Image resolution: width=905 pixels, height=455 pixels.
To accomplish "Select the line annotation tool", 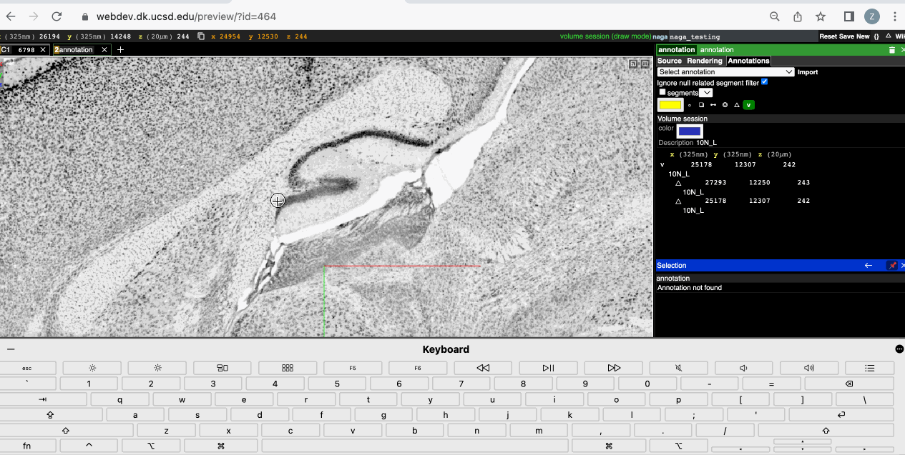I will (x=713, y=105).
